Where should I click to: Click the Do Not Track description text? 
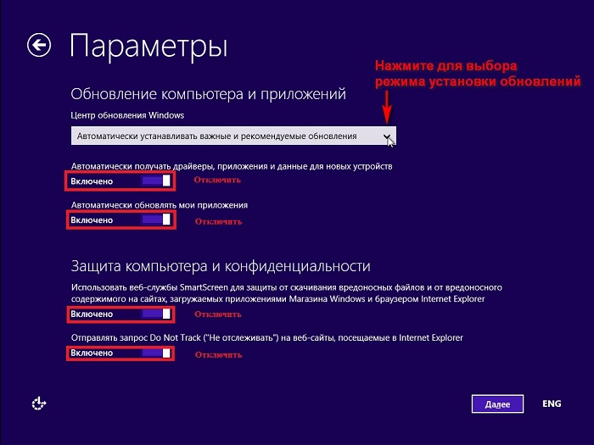click(266, 338)
